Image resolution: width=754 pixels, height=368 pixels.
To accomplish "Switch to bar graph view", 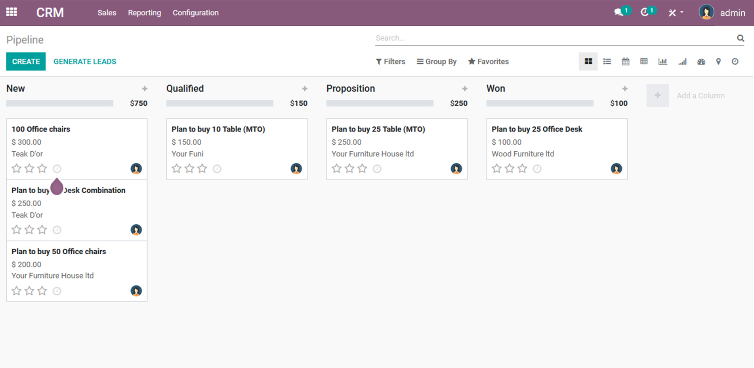I will [x=662, y=61].
